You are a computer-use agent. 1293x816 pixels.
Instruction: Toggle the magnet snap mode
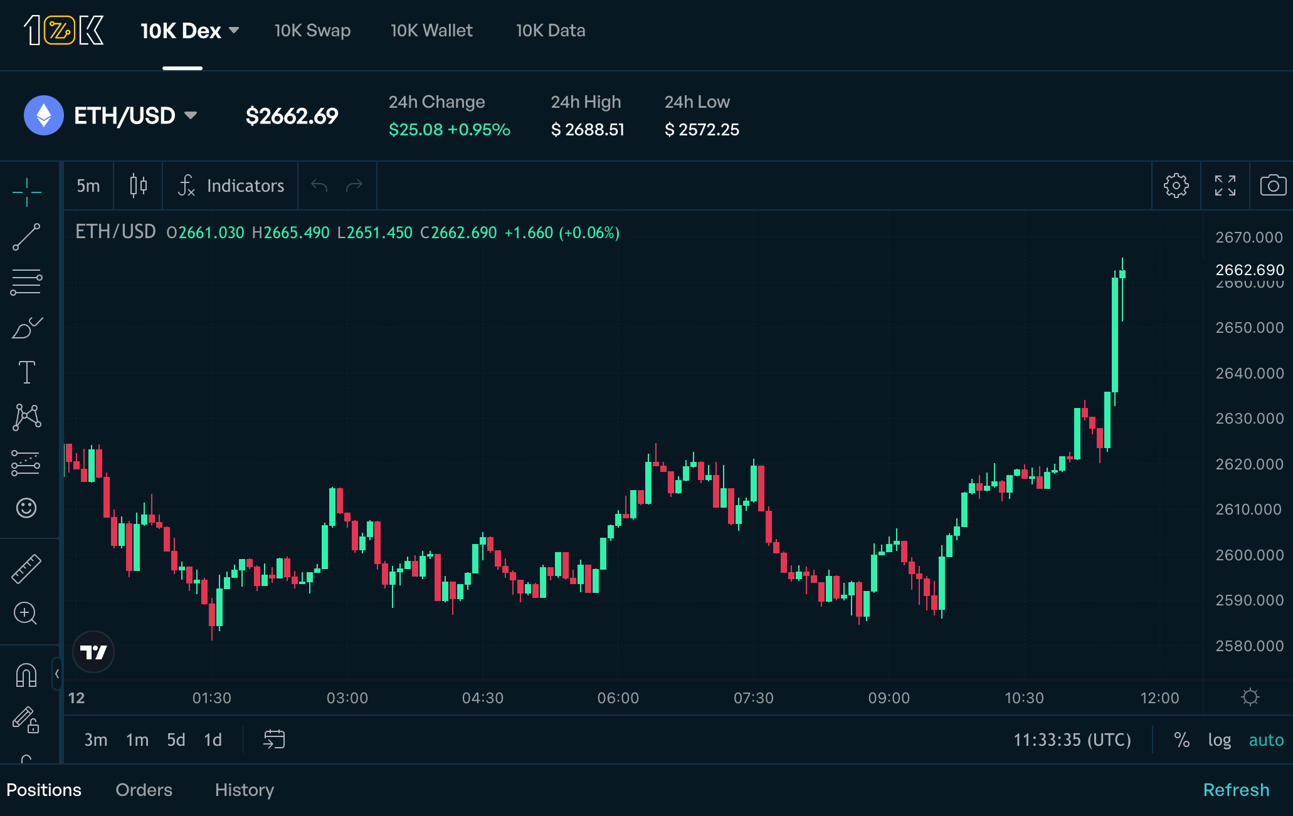(26, 675)
